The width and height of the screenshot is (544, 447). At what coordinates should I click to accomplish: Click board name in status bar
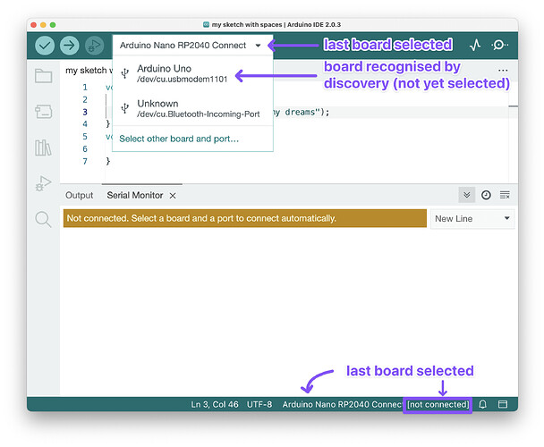click(342, 404)
